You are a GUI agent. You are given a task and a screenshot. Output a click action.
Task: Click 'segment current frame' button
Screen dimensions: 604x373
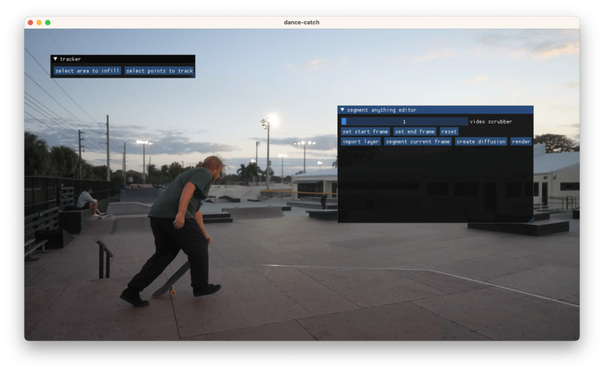click(418, 141)
